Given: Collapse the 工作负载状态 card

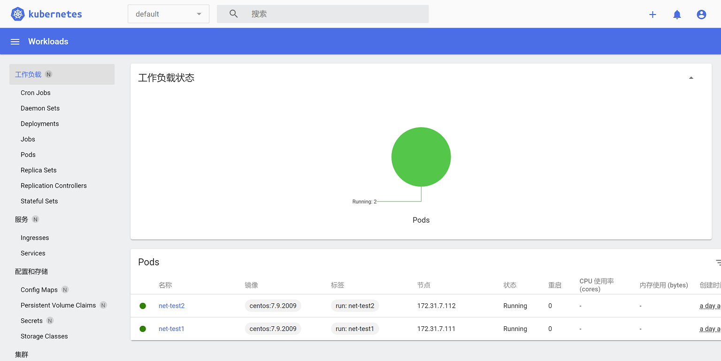Looking at the screenshot, I should coord(691,78).
